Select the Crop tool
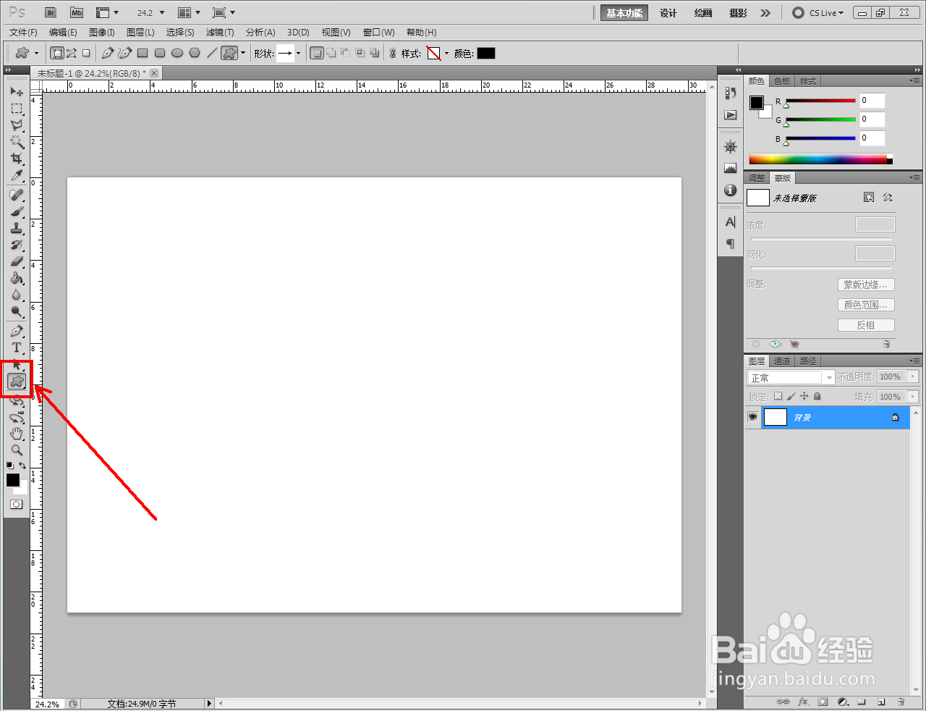926x711 pixels. [x=17, y=159]
